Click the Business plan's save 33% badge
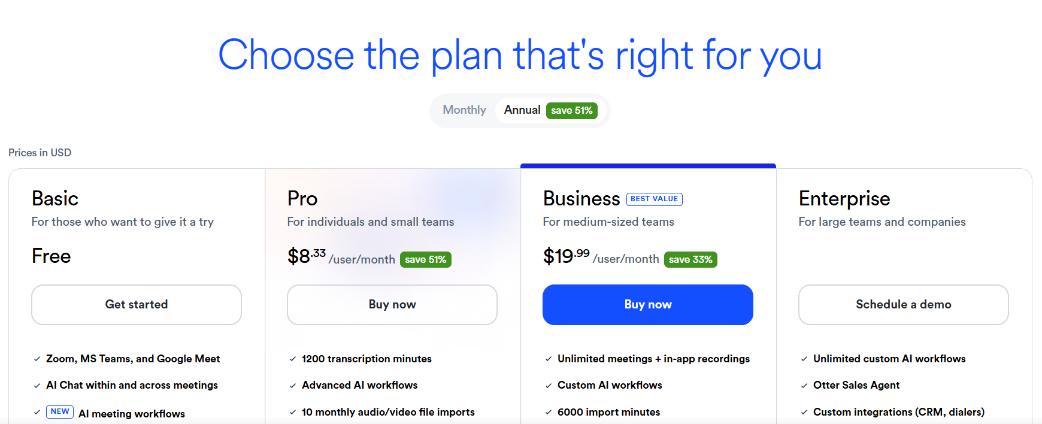Image resolution: width=1042 pixels, height=424 pixels. coord(690,260)
